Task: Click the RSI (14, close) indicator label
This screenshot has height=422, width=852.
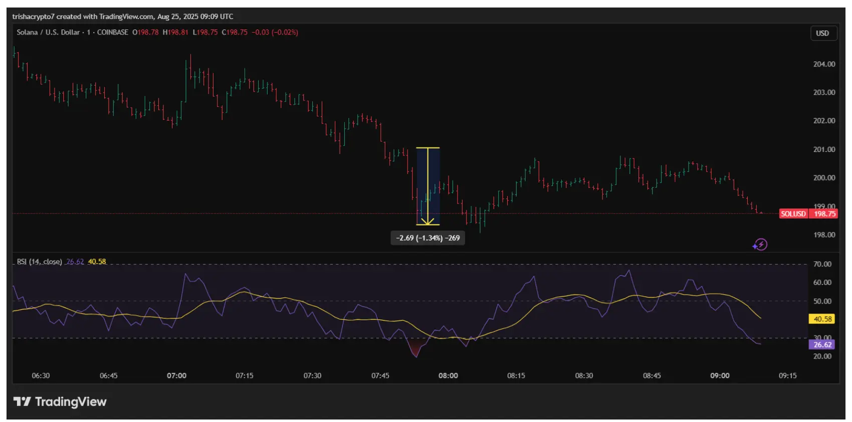Action: pos(40,261)
